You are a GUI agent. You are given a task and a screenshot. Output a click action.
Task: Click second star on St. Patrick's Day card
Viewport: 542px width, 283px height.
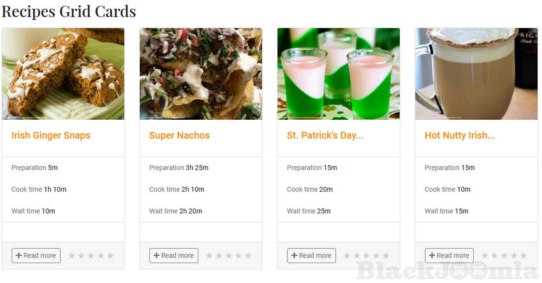coord(356,256)
